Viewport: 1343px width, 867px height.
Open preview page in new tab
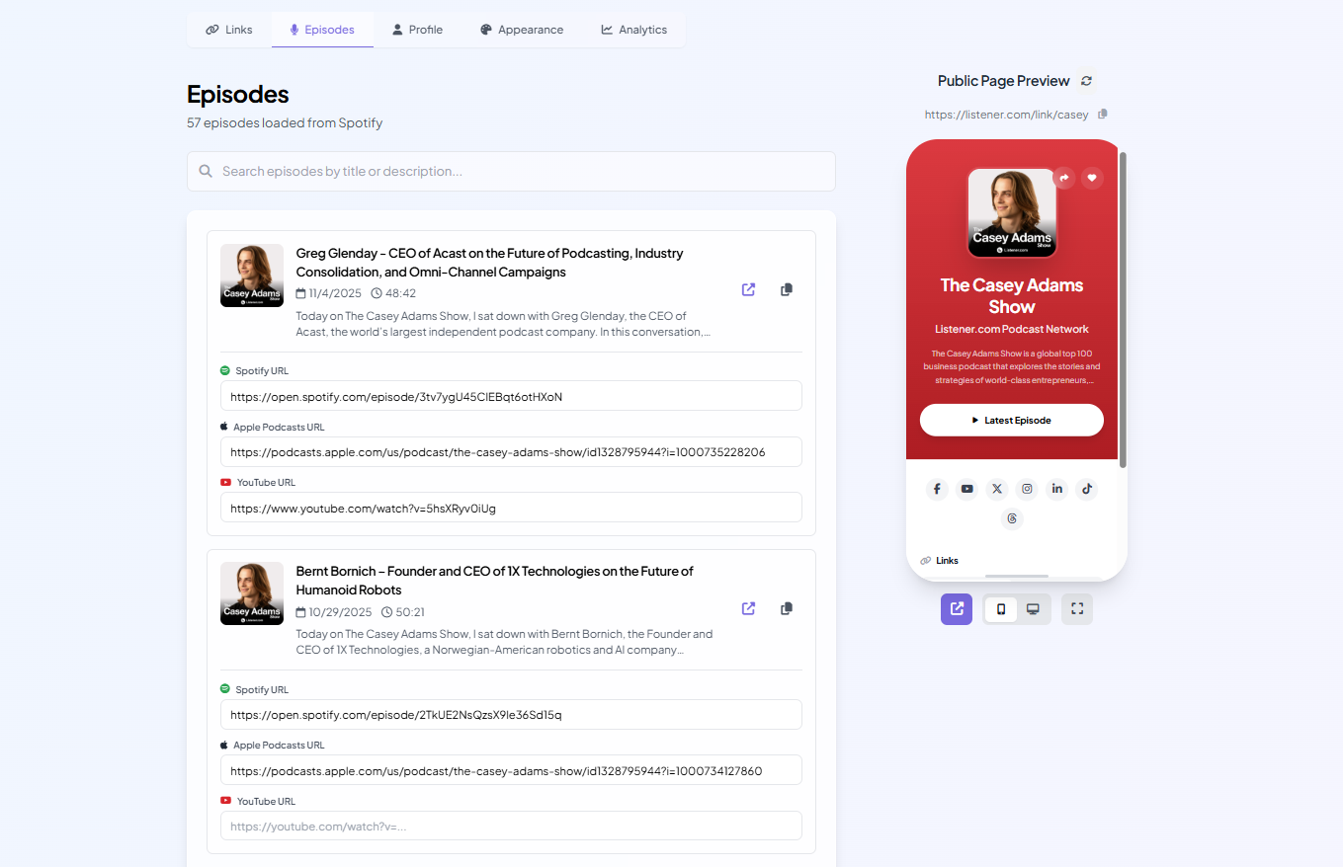(957, 609)
